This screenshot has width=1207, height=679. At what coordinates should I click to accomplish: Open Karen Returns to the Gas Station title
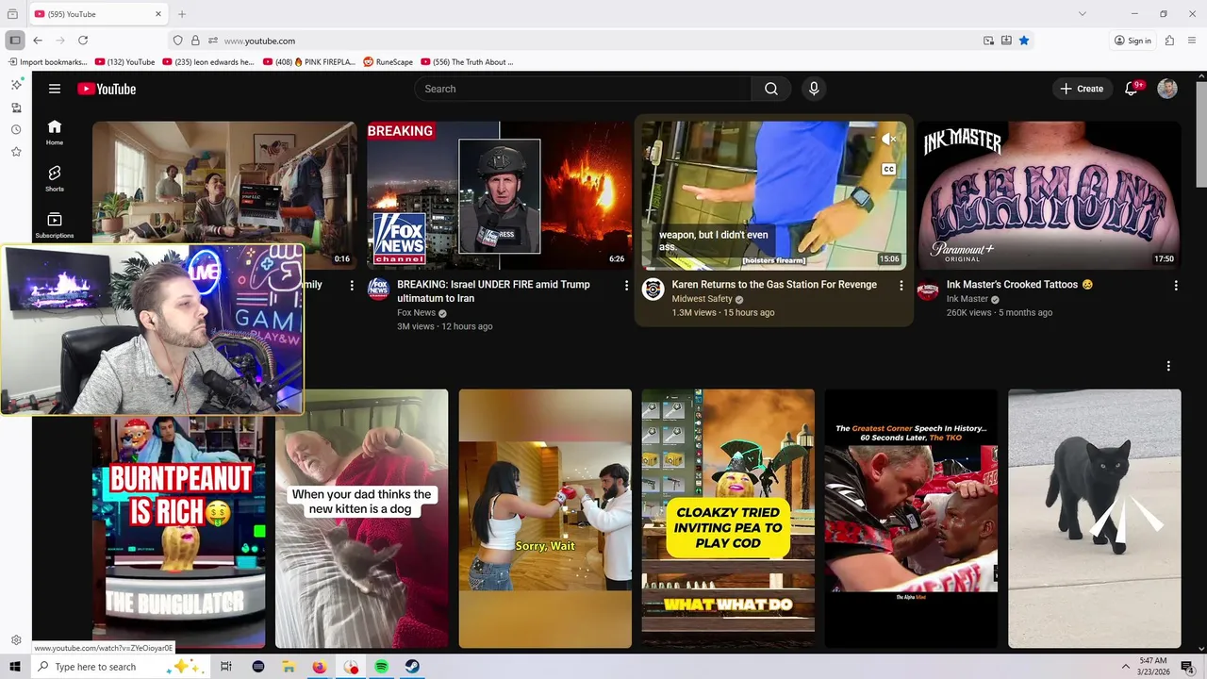[x=774, y=285]
